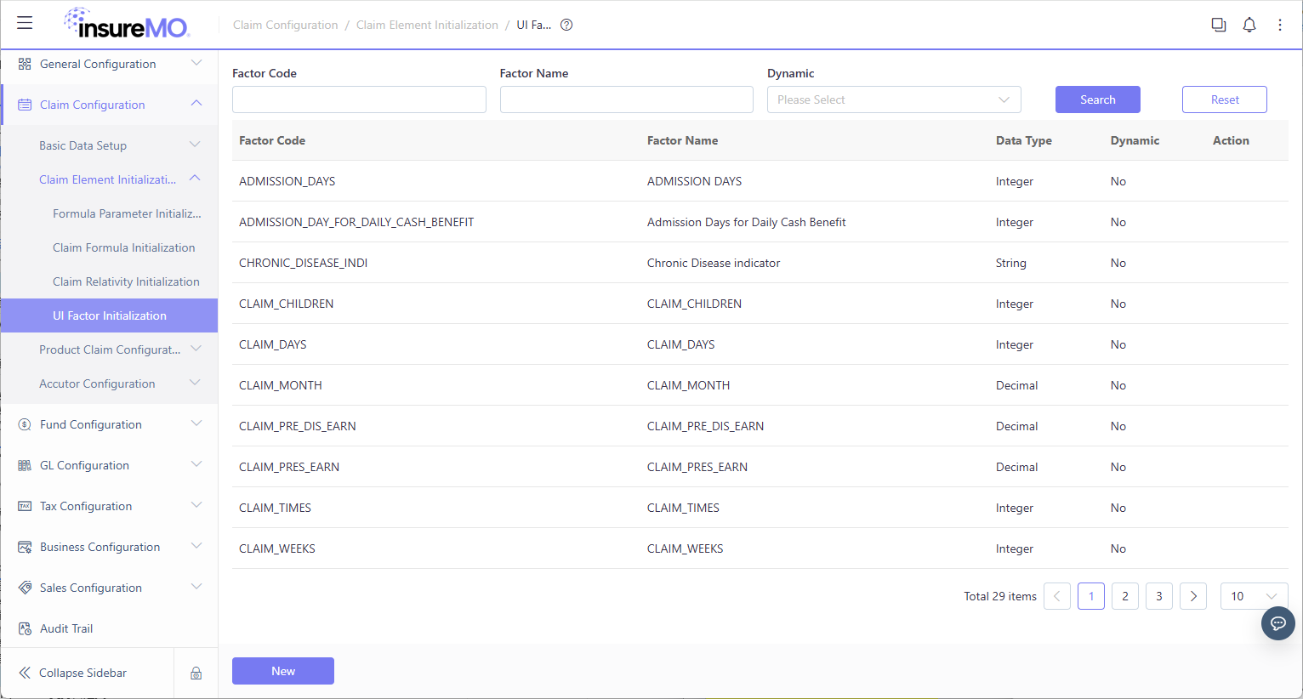Focus the Factor Name input field

[627, 99]
